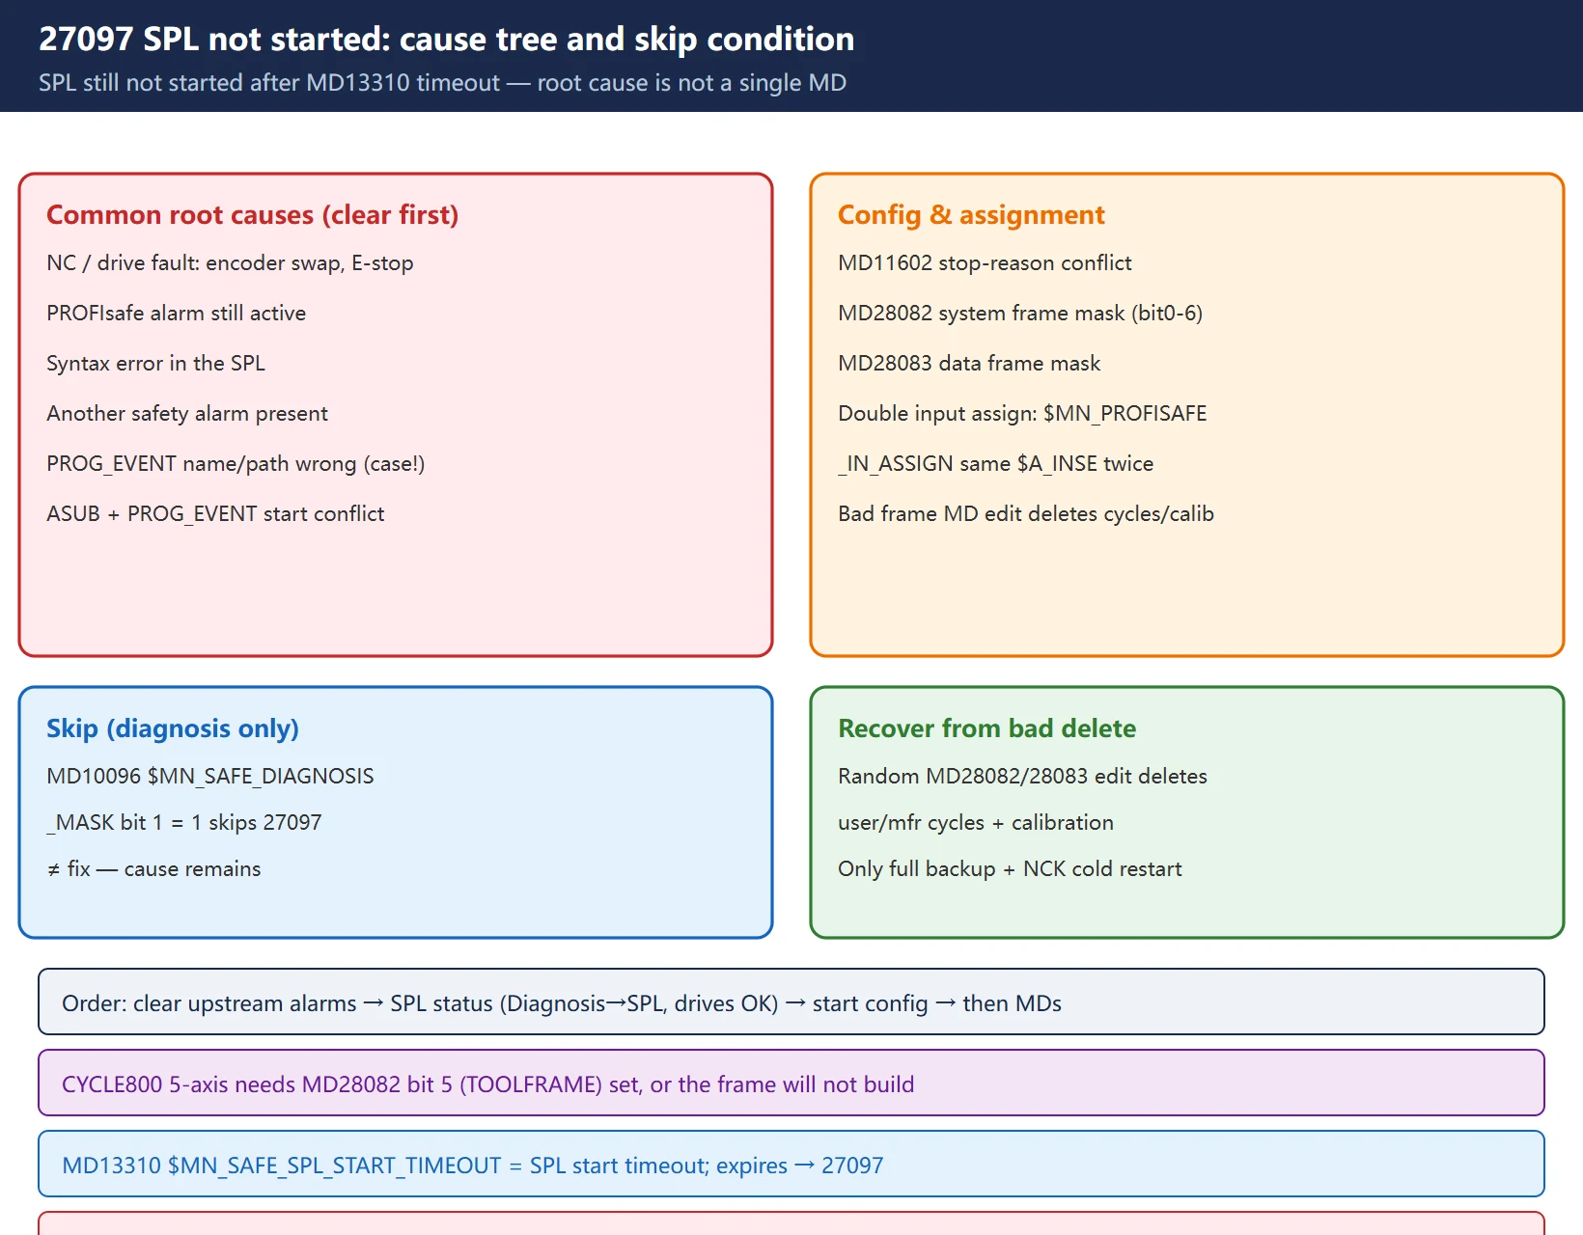Select 'MD28083 data frame mask' line

(x=969, y=364)
